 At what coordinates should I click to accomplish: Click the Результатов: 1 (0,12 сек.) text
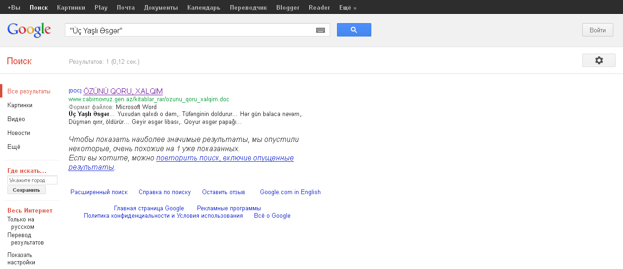point(104,61)
